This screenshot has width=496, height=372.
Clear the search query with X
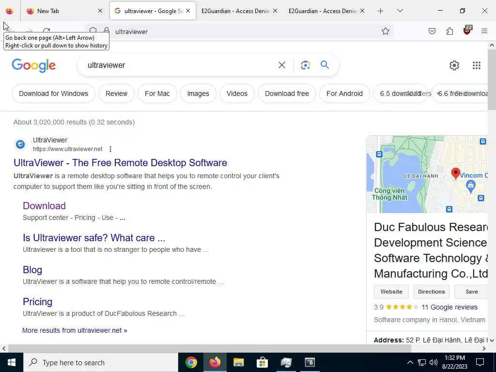281,65
